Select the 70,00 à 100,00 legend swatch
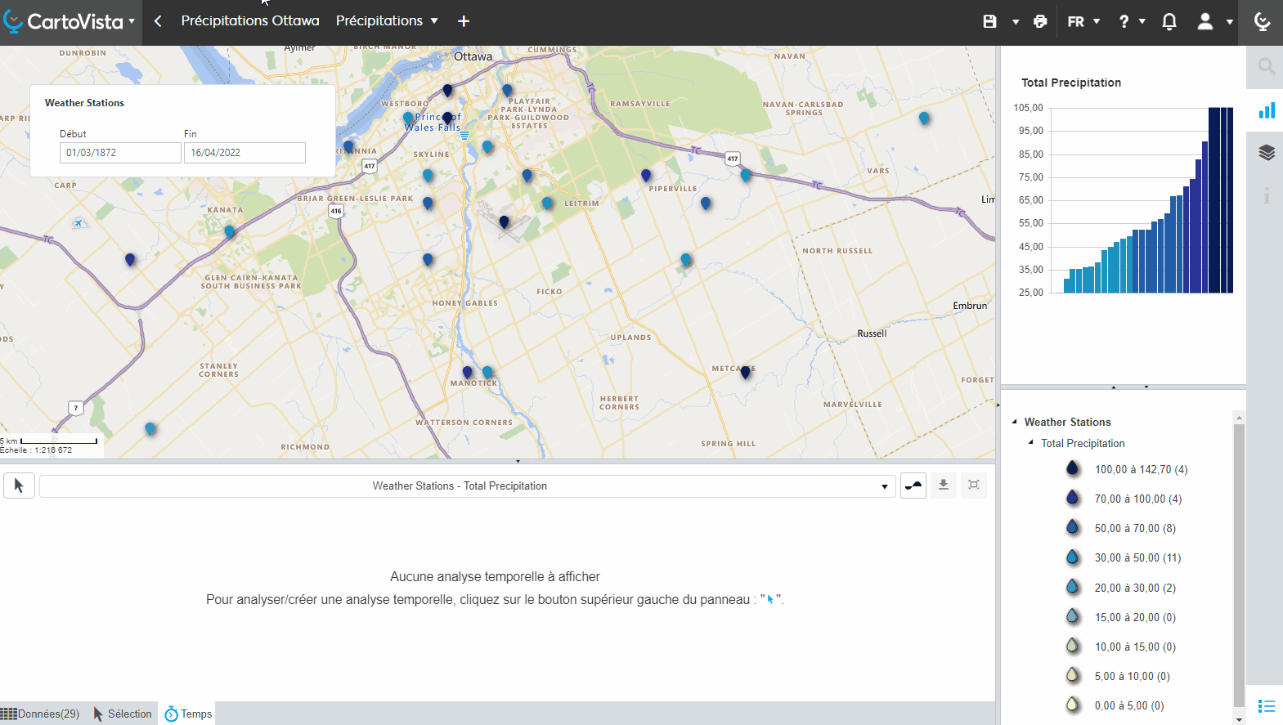This screenshot has height=725, width=1283. [1072, 498]
